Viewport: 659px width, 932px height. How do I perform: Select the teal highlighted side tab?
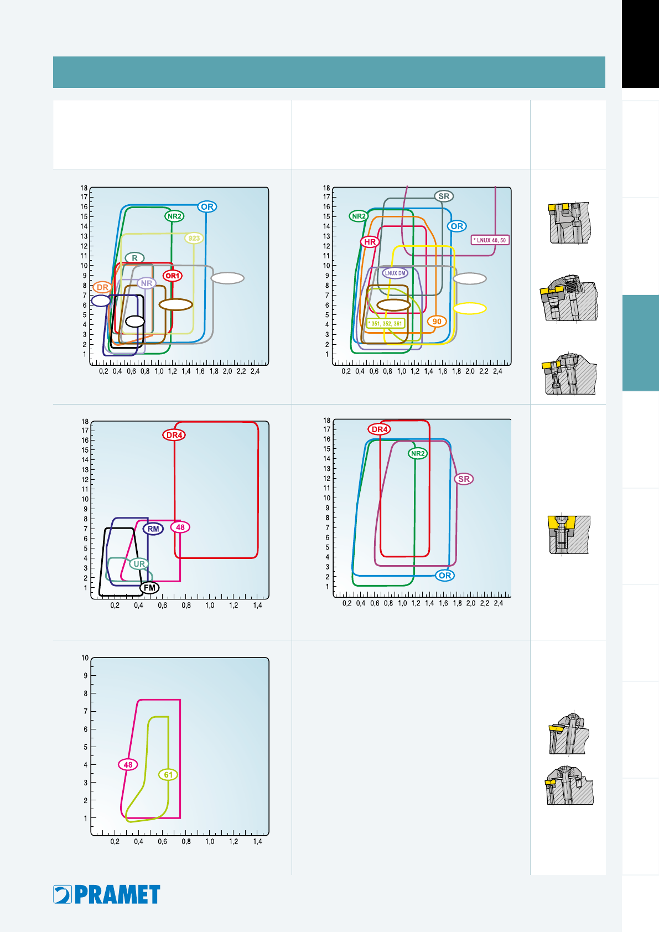[x=641, y=343]
